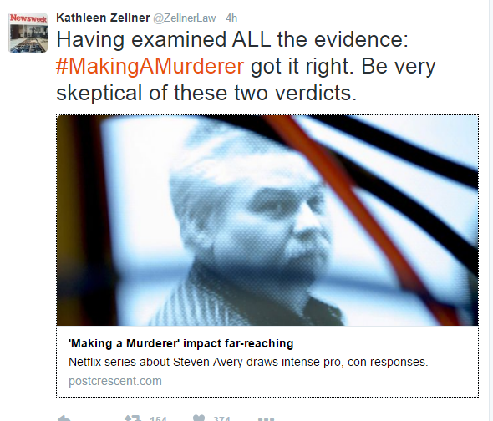
Task: Open the 'Making a Murderer' impact far-reaching headline
Action: 180,343
